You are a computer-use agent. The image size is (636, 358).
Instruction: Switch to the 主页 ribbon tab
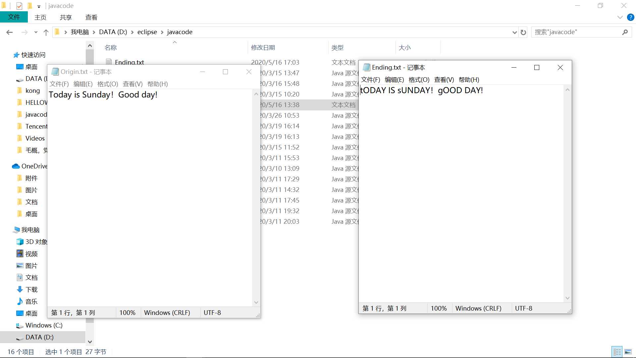coord(40,17)
